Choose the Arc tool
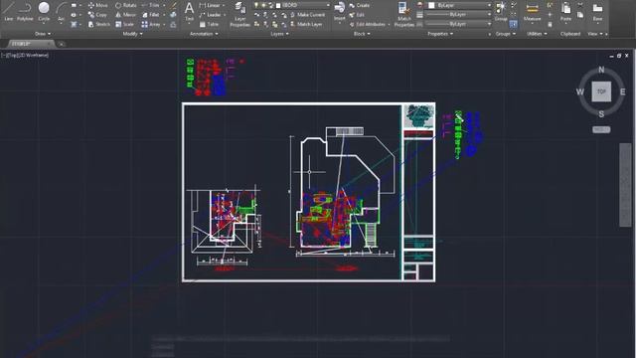 coord(61,11)
